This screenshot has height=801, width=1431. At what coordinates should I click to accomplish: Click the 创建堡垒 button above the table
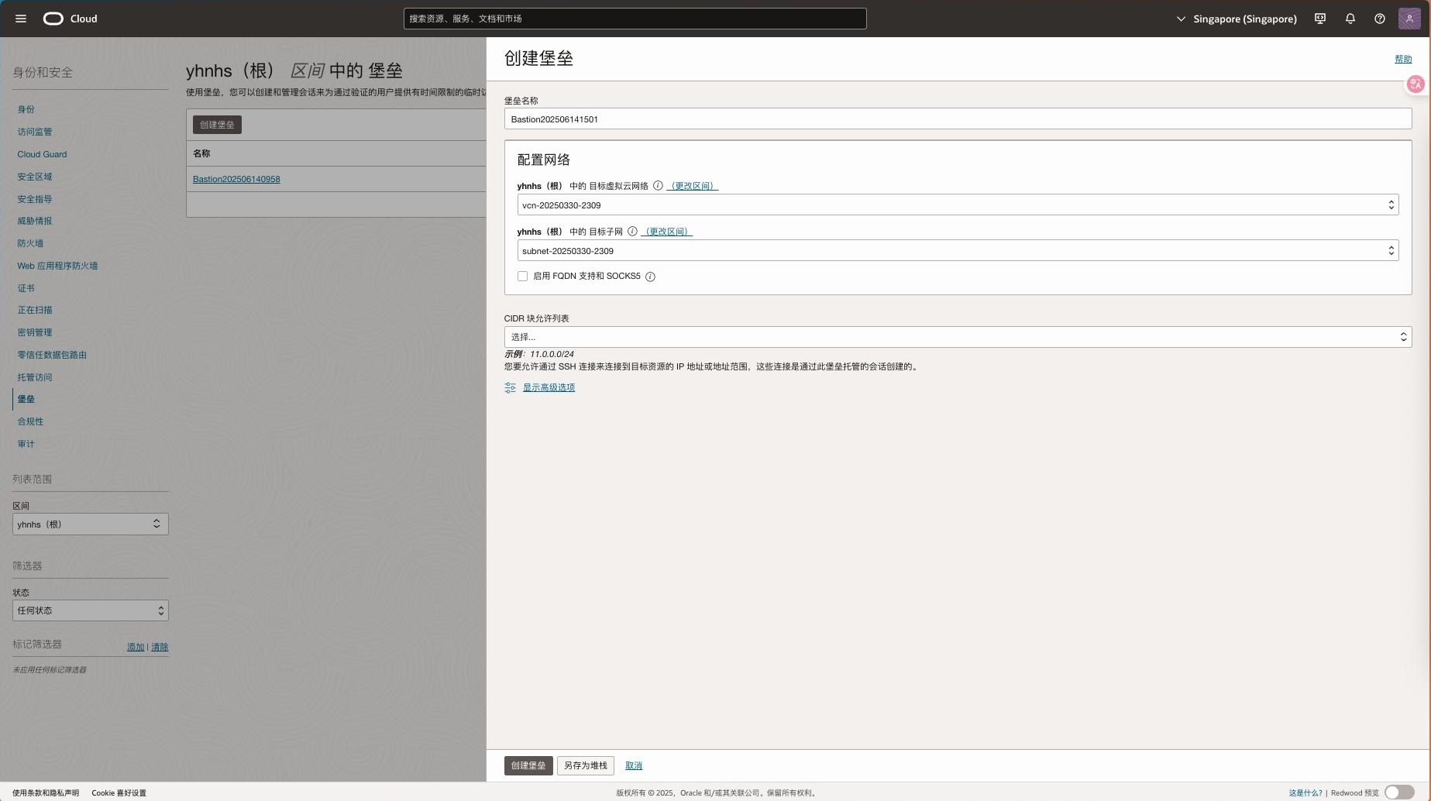(x=217, y=125)
